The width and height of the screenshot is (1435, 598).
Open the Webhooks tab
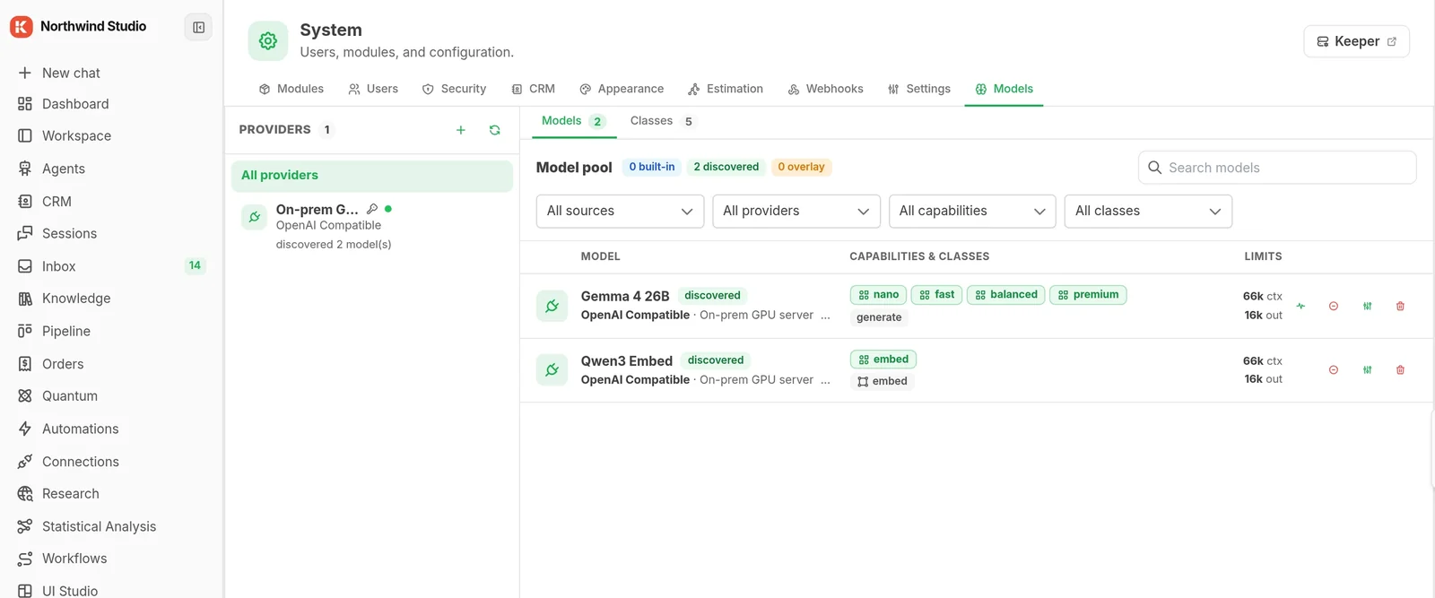tap(825, 89)
